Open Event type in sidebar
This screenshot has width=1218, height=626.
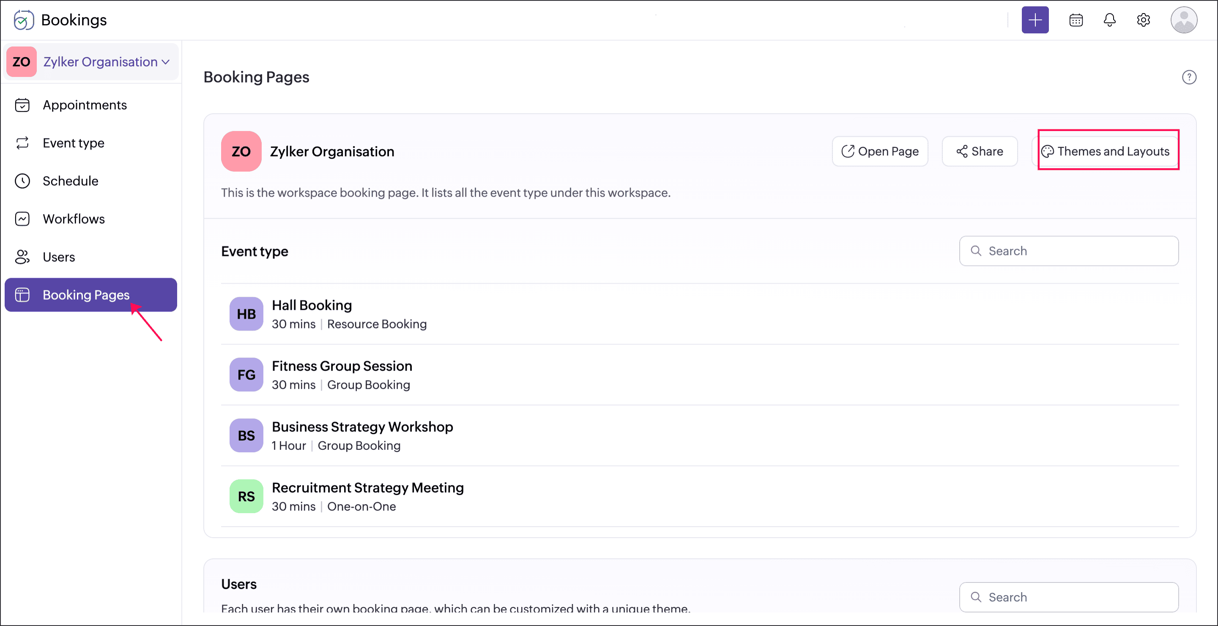[x=73, y=143]
